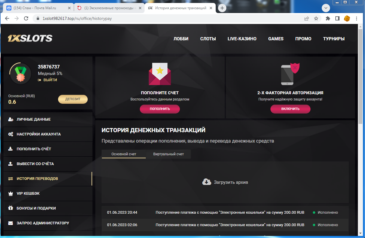The height and width of the screenshot is (238, 365).
Task: Click the cloud download archive icon
Action: pos(207,182)
